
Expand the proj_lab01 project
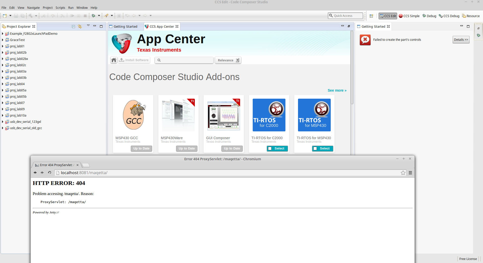point(3,46)
